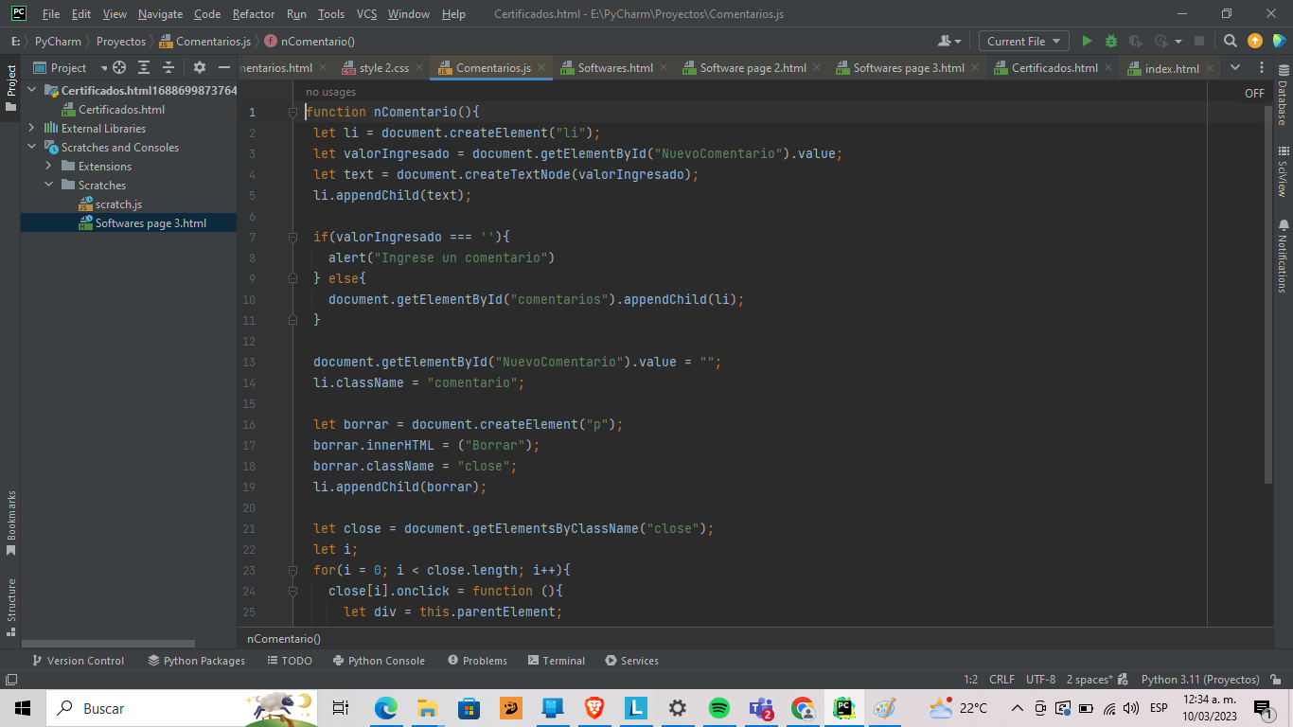This screenshot has height=727, width=1293.
Task: Collapse all project tree items icon
Action: point(168,67)
